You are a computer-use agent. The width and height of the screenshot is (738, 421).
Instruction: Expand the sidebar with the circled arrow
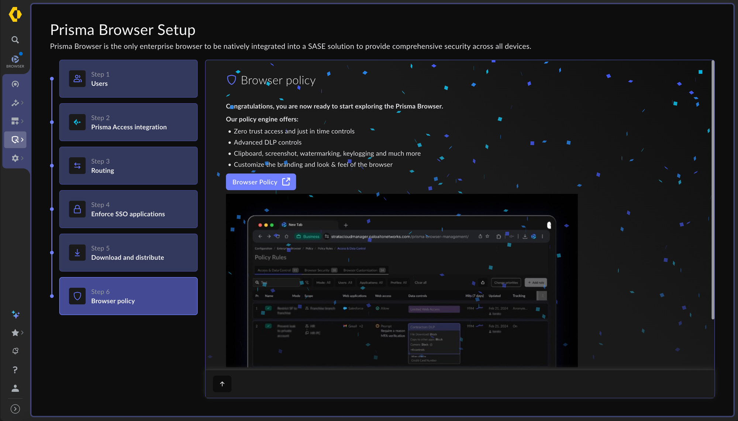click(15, 409)
